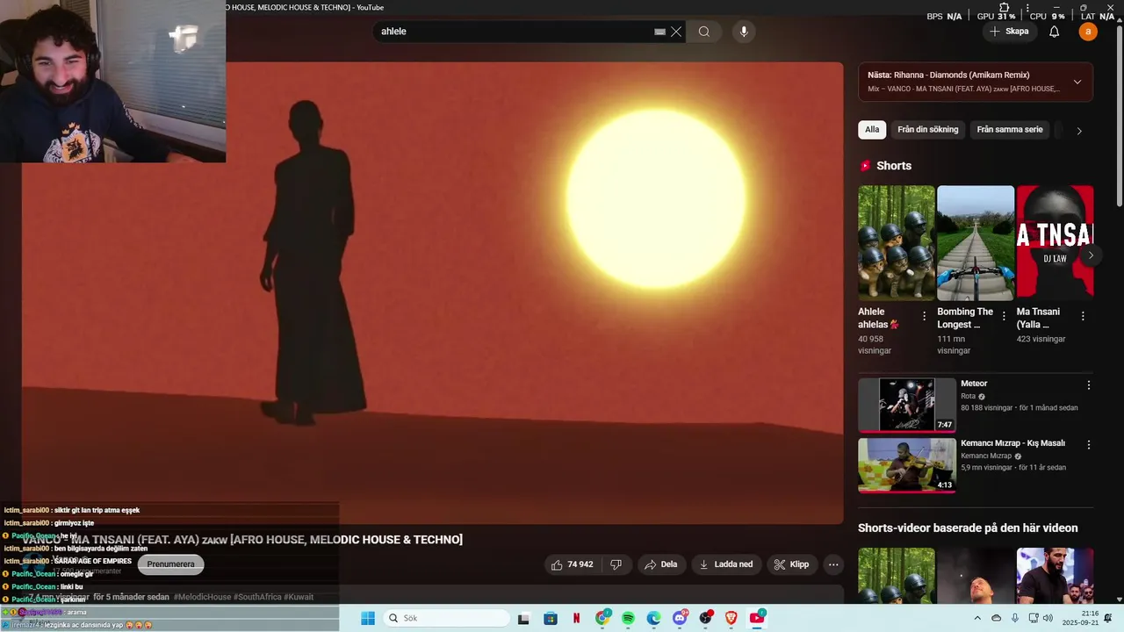Subscribe with the Prenumerera button

(x=170, y=564)
